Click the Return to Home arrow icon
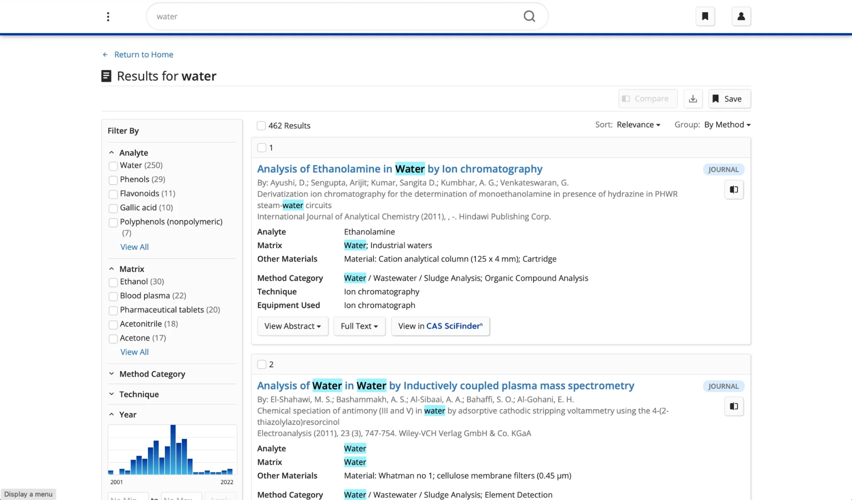This screenshot has height=500, width=852. 105,55
